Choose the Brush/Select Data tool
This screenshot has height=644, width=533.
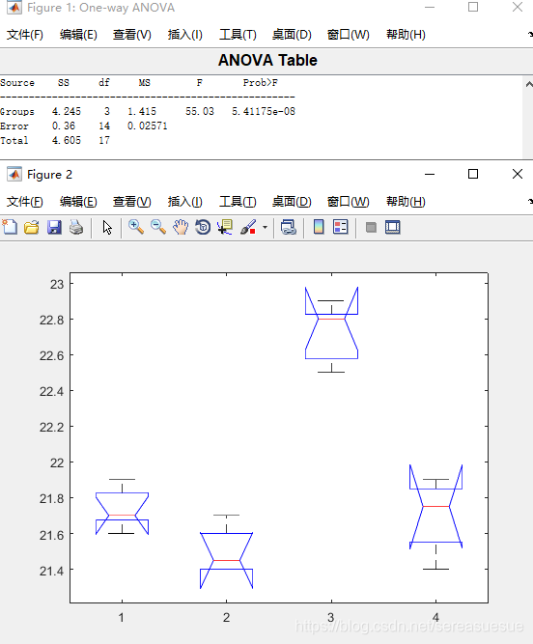tap(248, 227)
